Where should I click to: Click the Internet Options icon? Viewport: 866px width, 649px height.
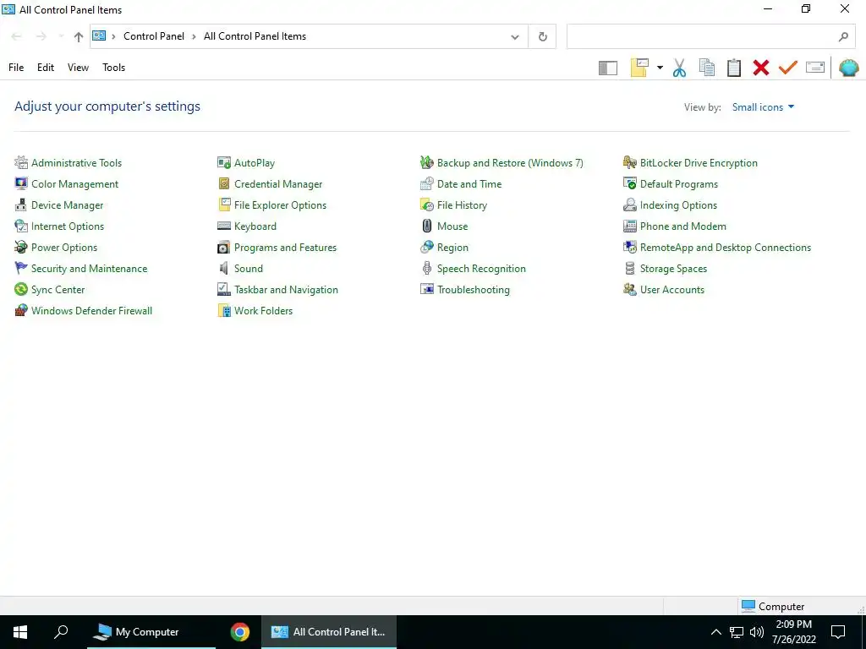pos(21,226)
